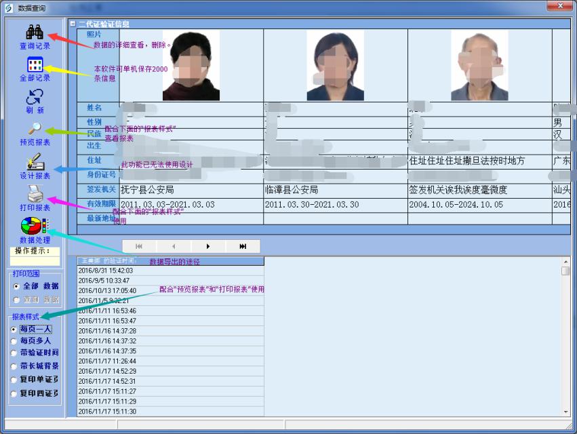This screenshot has height=434, width=577.
Task: Click the first person's ID photo
Action: pos(191,65)
